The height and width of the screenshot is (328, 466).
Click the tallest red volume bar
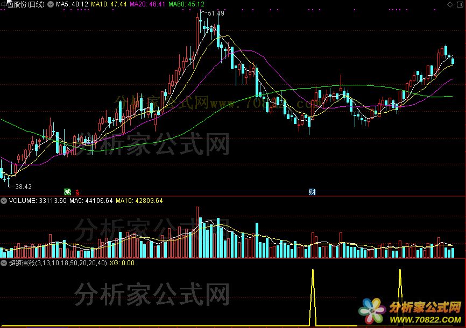197,232
